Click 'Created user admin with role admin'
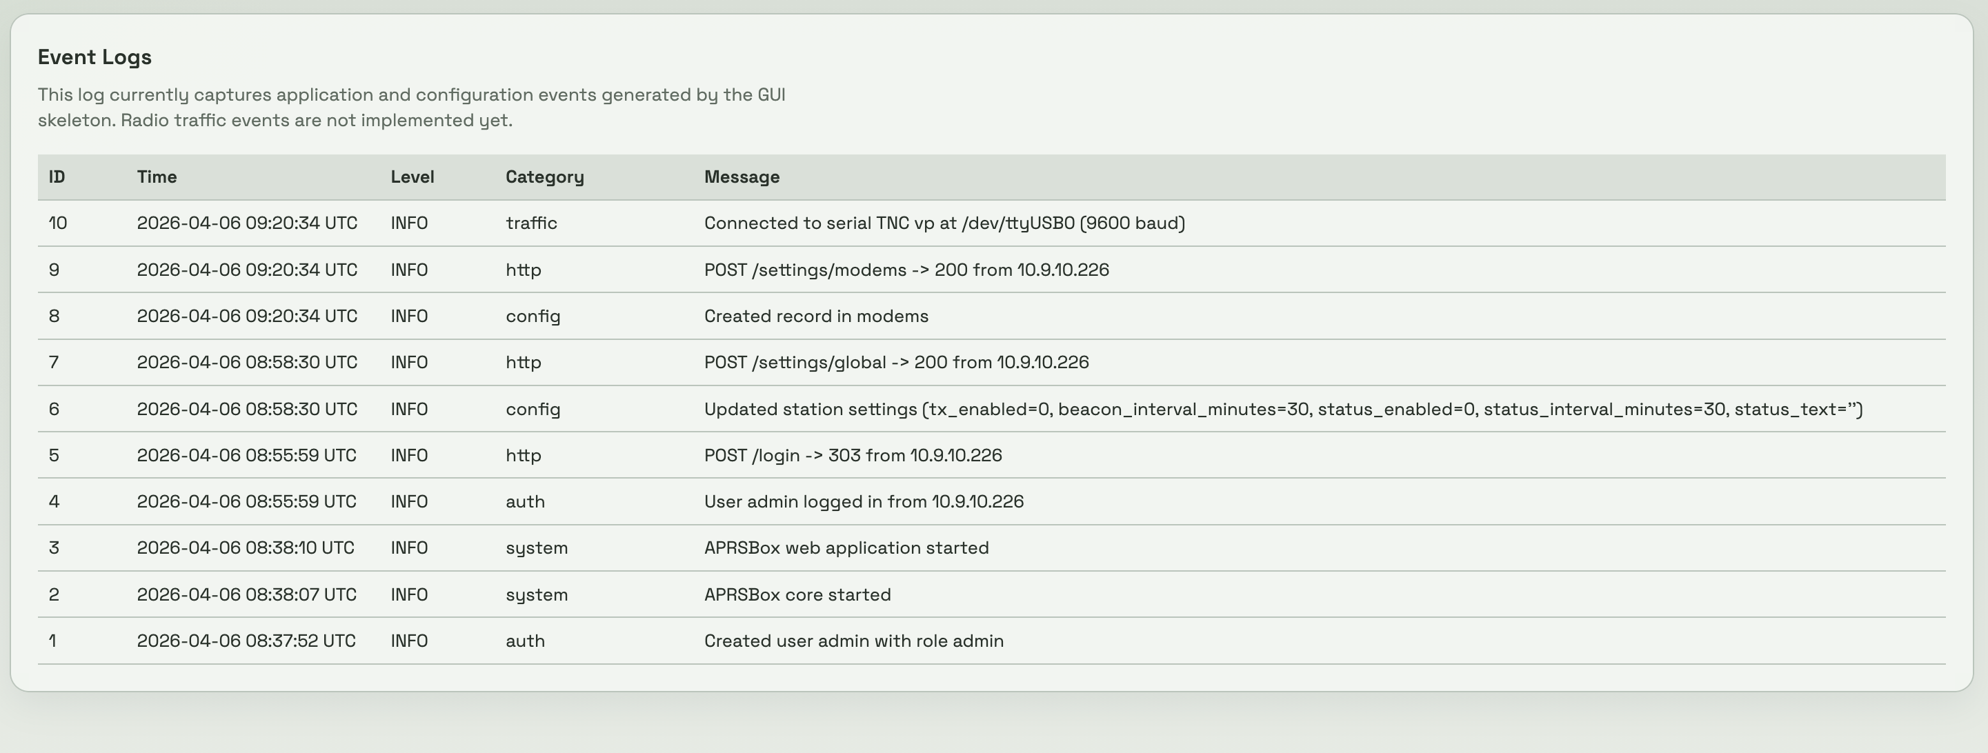Viewport: 1988px width, 753px height. click(x=853, y=641)
